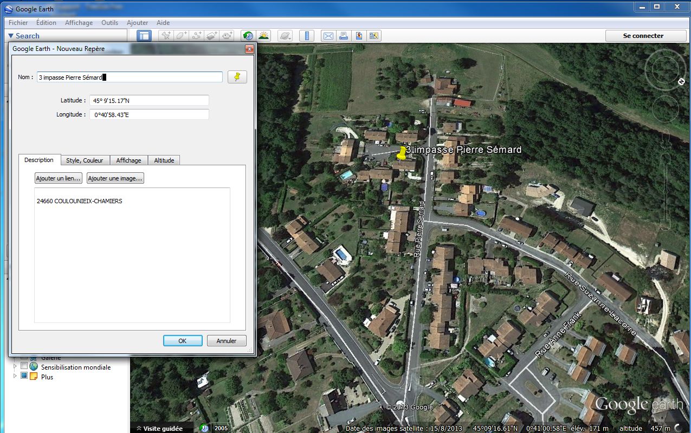This screenshot has height=433, width=691.
Task: Switch to the Altitude tab
Action: click(164, 160)
